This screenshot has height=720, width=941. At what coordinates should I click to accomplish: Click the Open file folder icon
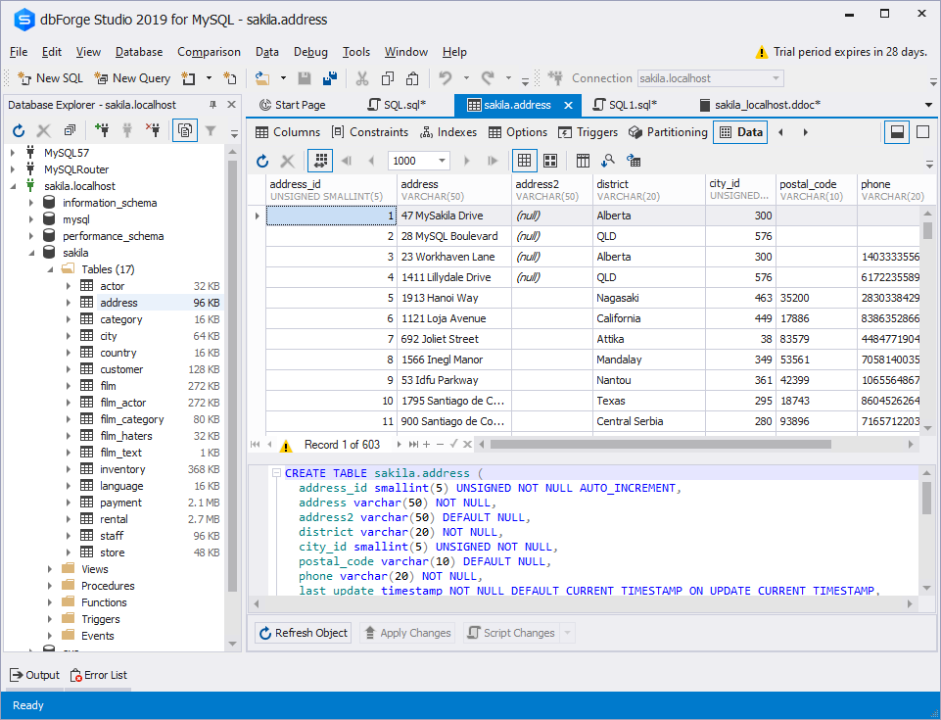coord(262,78)
